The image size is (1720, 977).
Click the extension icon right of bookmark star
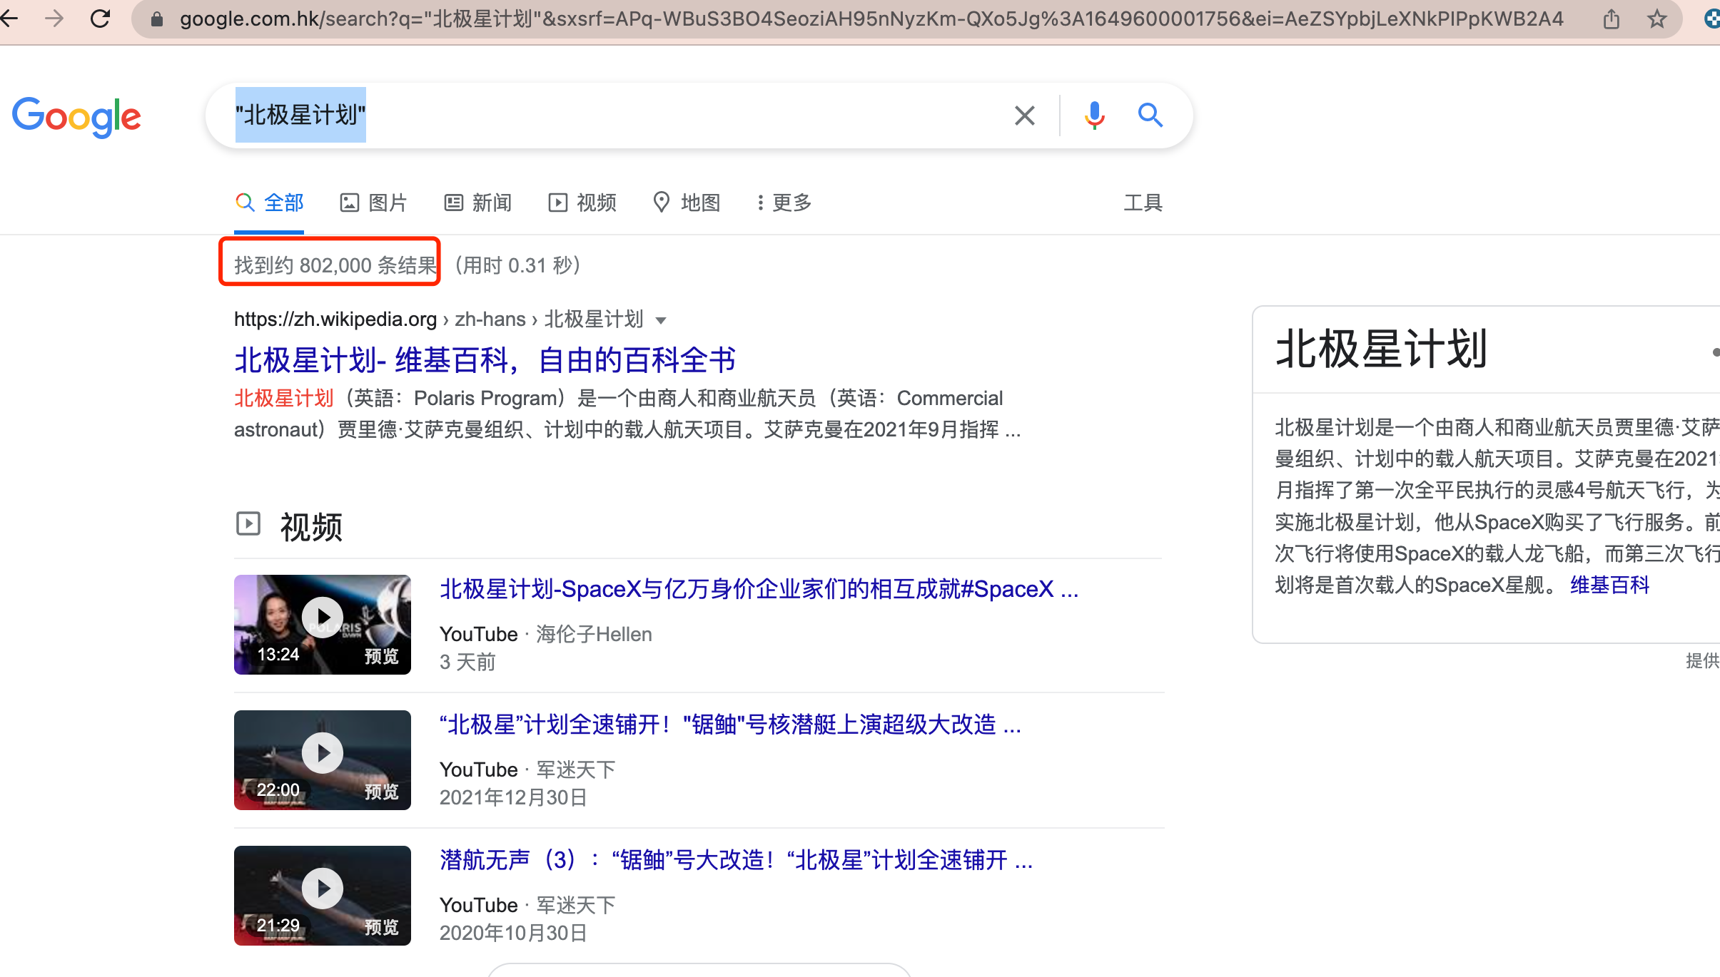(1711, 19)
